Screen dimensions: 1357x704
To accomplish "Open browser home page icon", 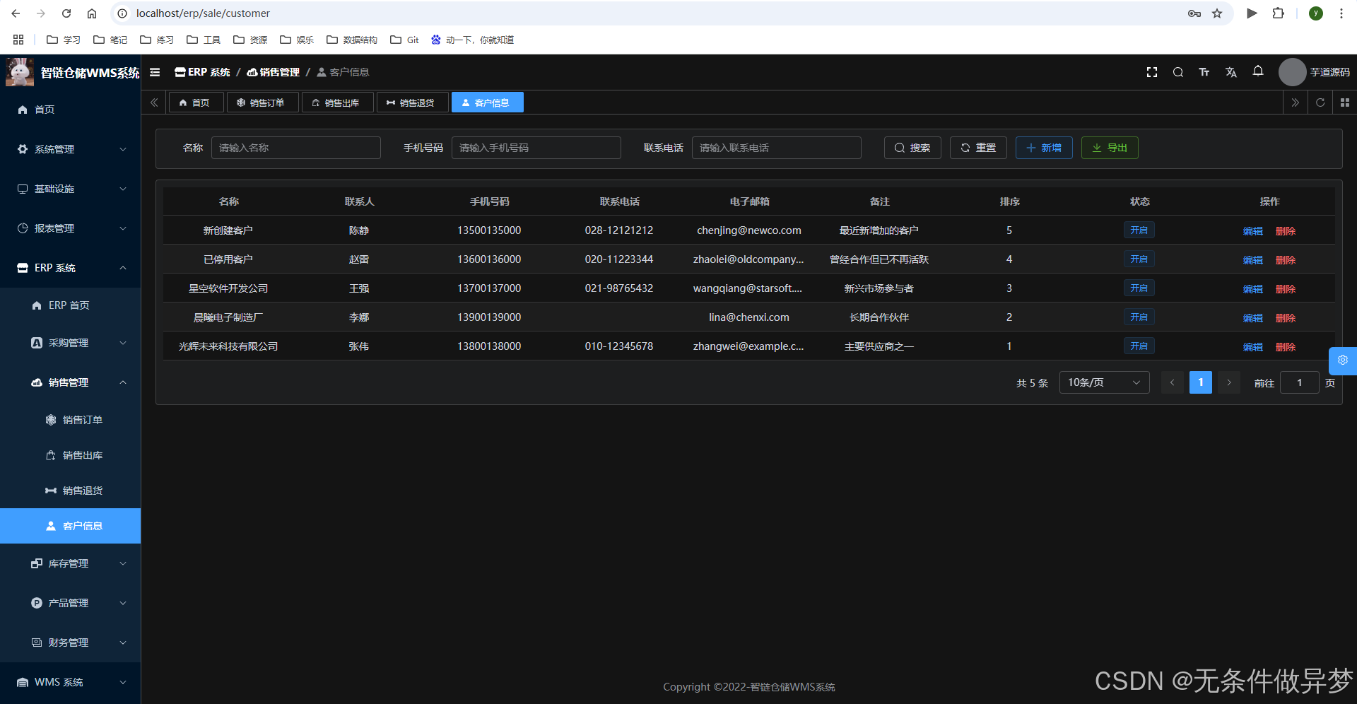I will [92, 13].
